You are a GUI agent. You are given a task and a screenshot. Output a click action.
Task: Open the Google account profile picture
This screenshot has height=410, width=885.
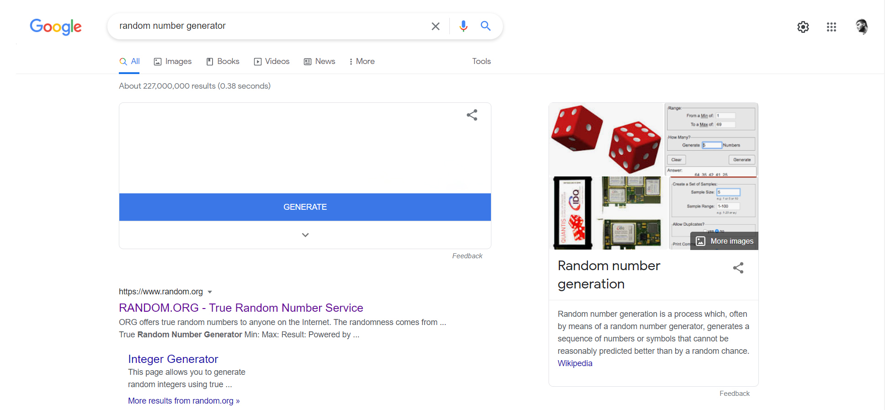coord(861,27)
